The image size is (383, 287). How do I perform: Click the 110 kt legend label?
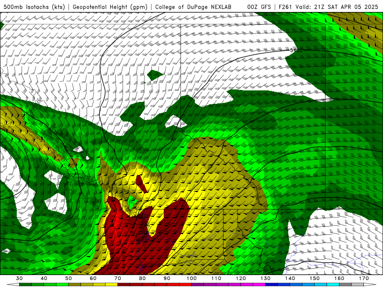[216, 278]
